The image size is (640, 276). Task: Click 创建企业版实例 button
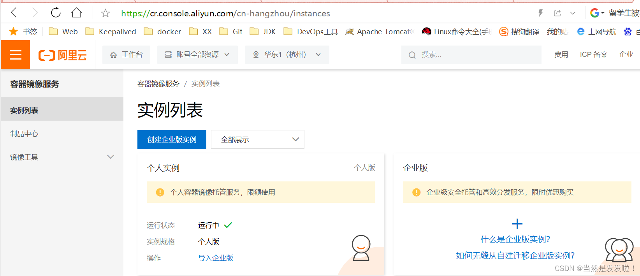click(x=172, y=139)
